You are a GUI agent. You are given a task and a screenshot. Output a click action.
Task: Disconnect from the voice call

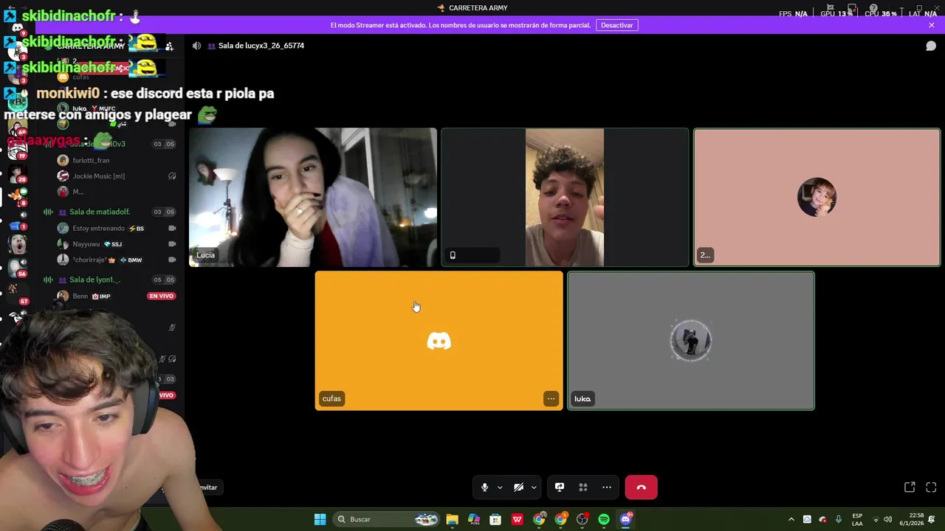(x=641, y=487)
